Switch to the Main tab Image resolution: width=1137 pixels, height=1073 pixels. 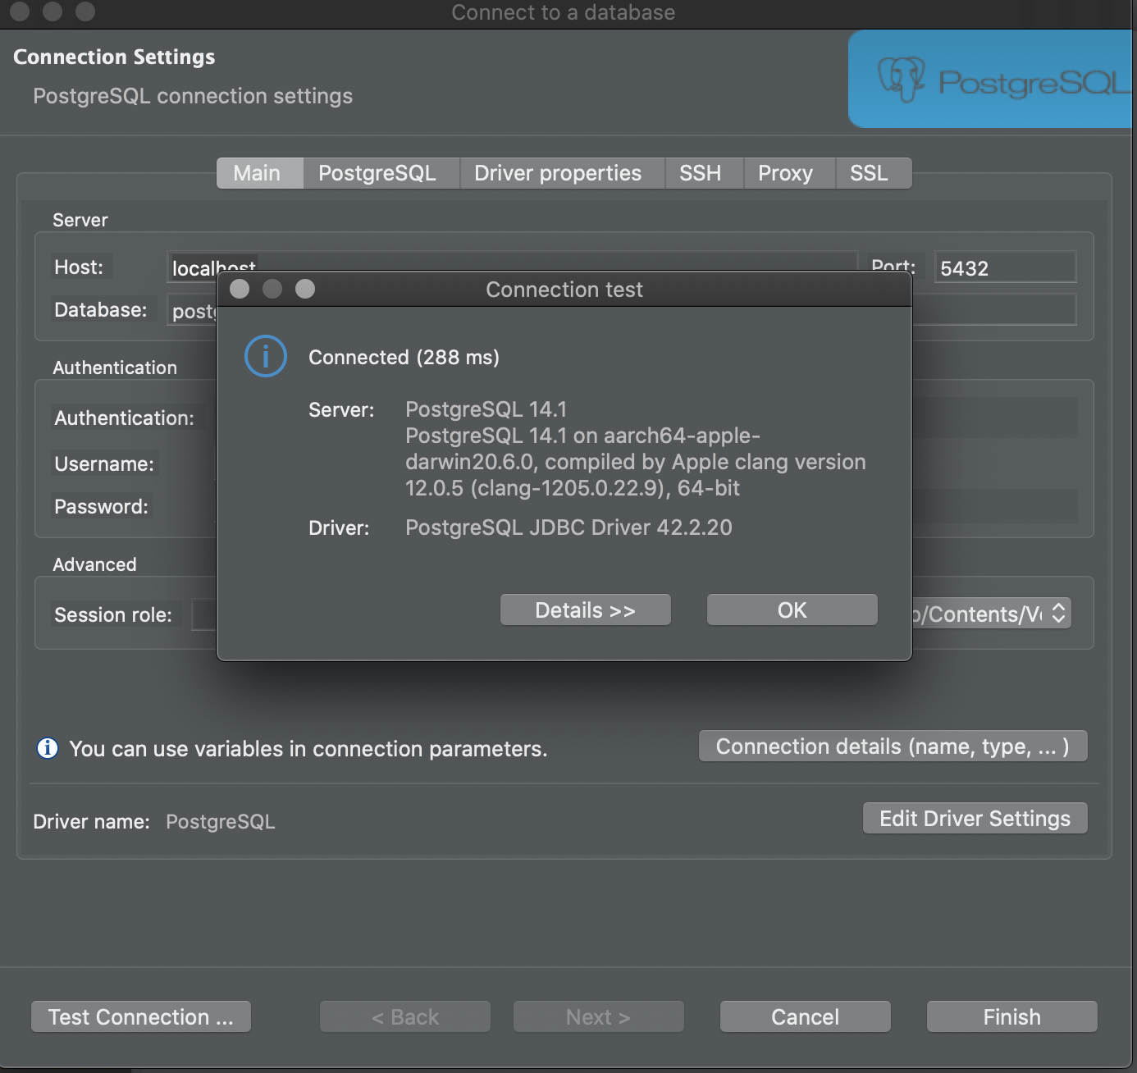[x=259, y=173]
